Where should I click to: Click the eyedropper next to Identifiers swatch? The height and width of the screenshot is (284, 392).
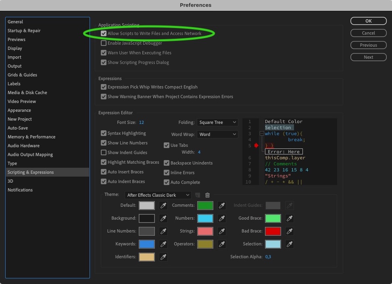(x=163, y=257)
